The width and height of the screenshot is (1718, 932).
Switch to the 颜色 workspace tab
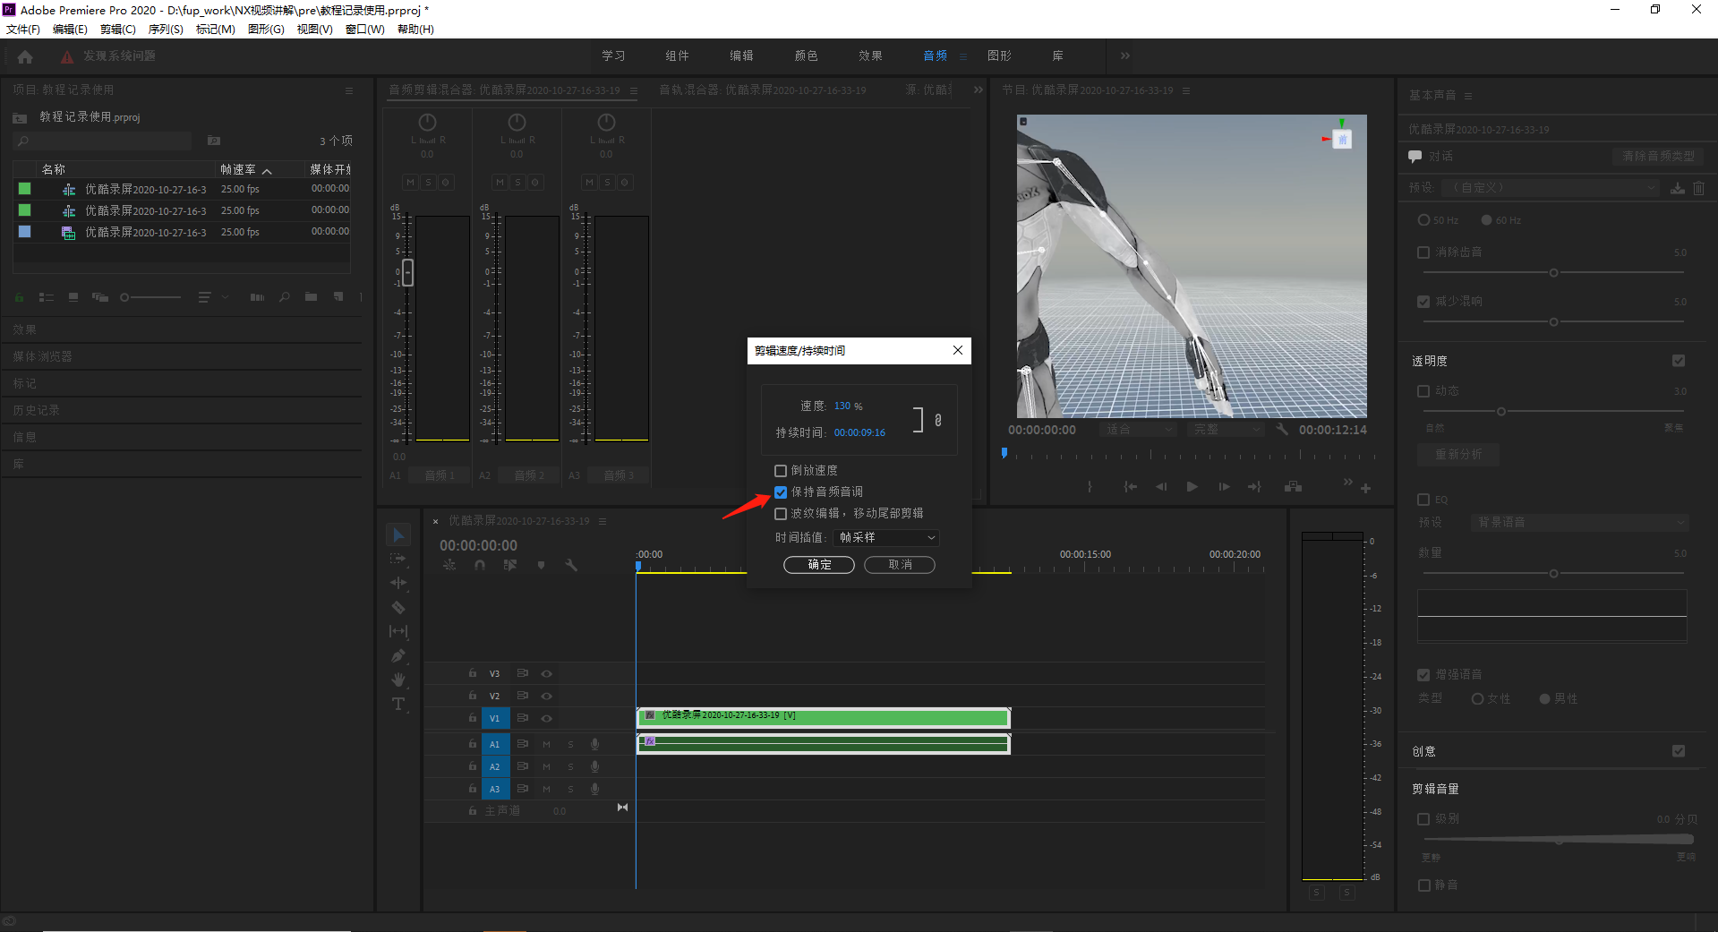pos(806,56)
